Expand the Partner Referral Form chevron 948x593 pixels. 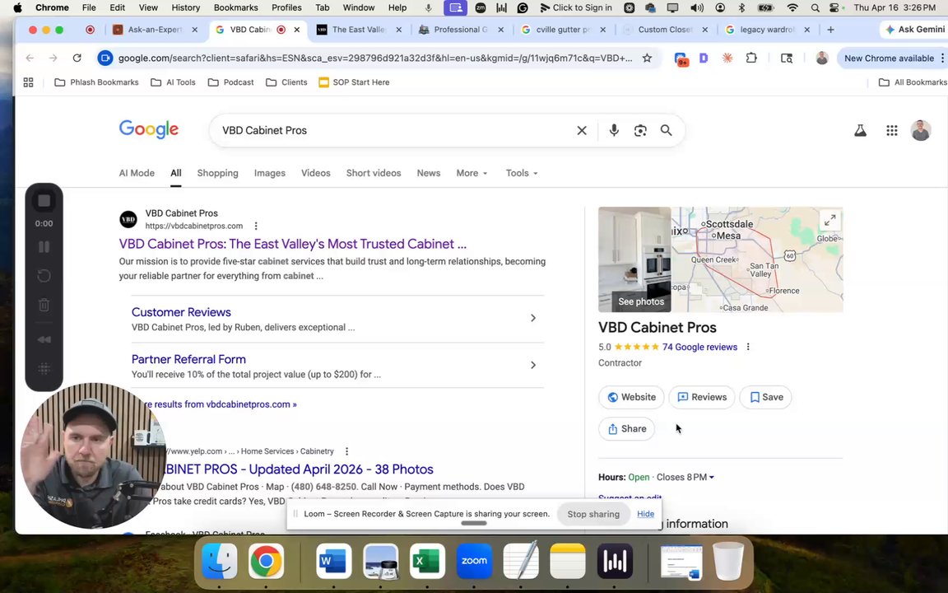click(x=532, y=365)
